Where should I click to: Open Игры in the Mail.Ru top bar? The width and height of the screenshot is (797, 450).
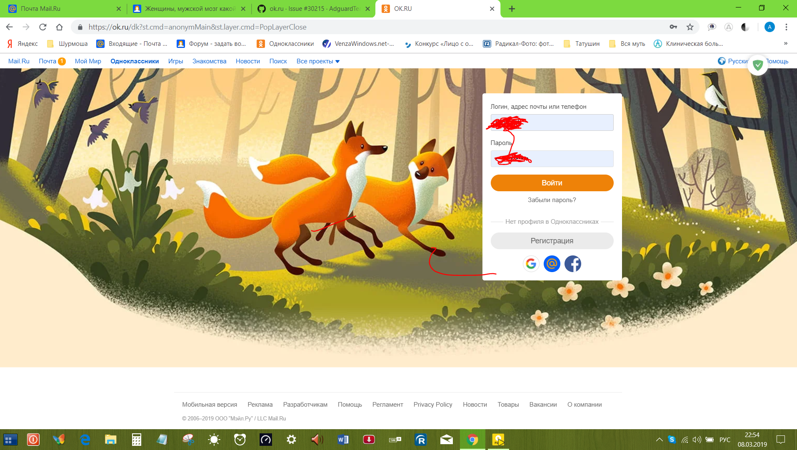point(175,61)
